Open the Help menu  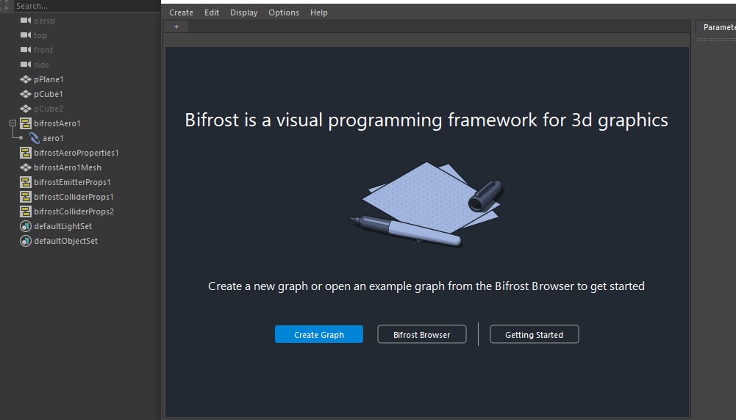coord(318,12)
